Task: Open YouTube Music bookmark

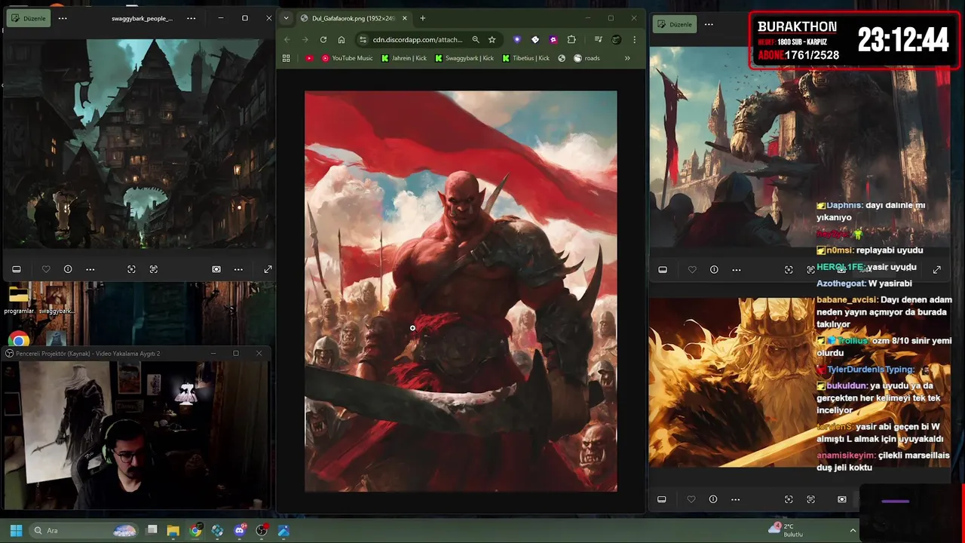Action: pyautogui.click(x=347, y=58)
